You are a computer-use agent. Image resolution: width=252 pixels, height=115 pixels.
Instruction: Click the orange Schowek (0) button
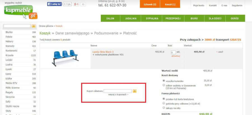[150, 4]
